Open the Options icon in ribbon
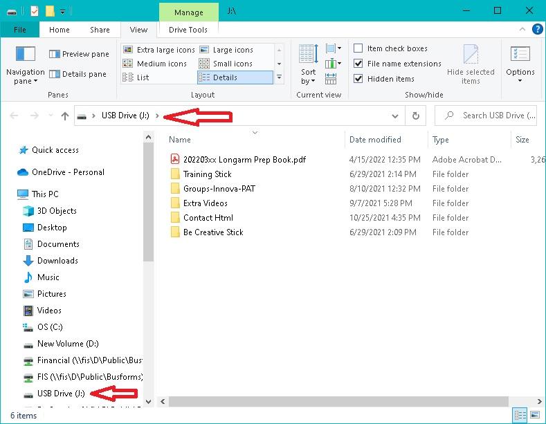The height and width of the screenshot is (424, 546). (520, 57)
